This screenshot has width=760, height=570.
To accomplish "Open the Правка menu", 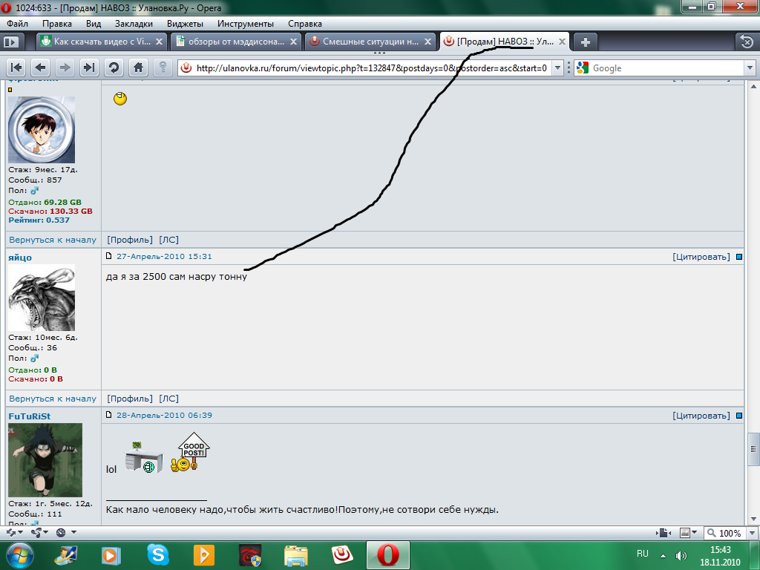I will coord(56,24).
